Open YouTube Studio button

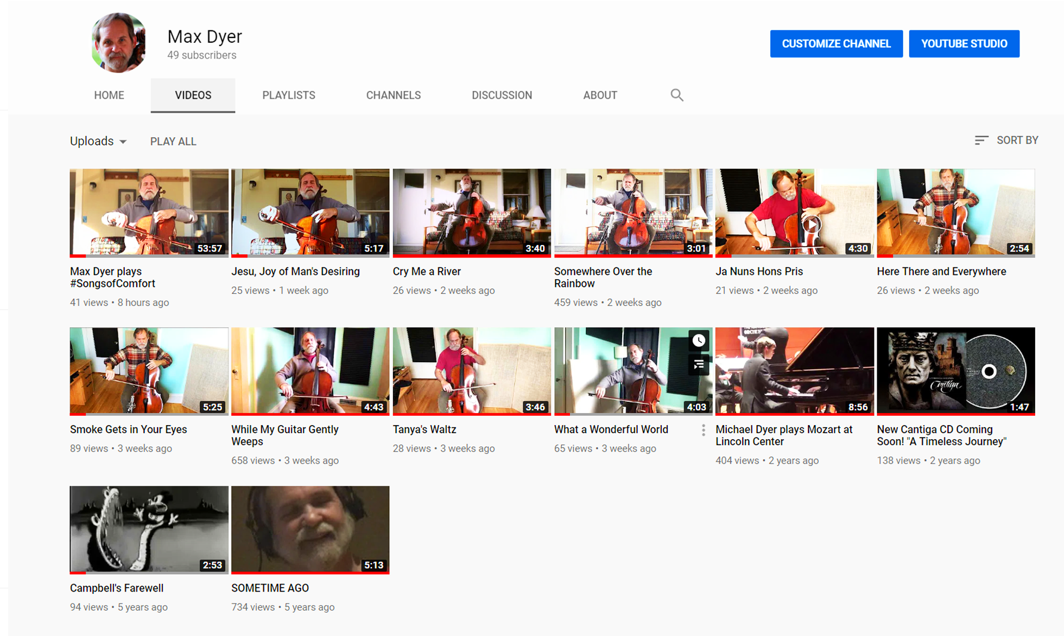pyautogui.click(x=964, y=43)
